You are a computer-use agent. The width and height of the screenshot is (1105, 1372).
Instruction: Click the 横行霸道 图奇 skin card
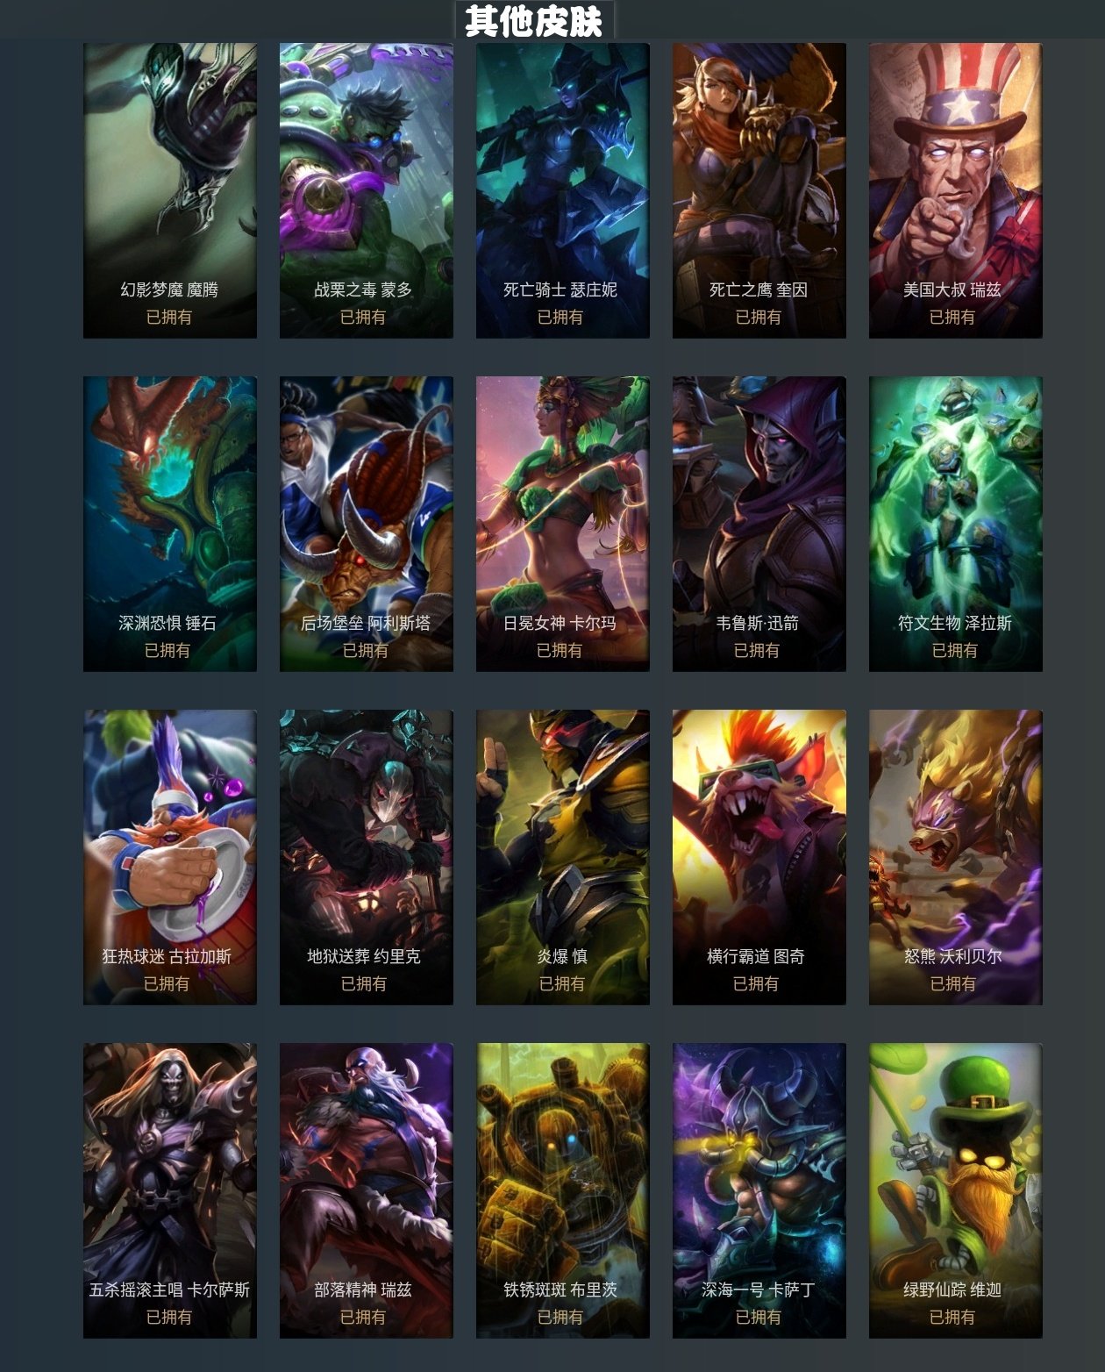(x=759, y=857)
